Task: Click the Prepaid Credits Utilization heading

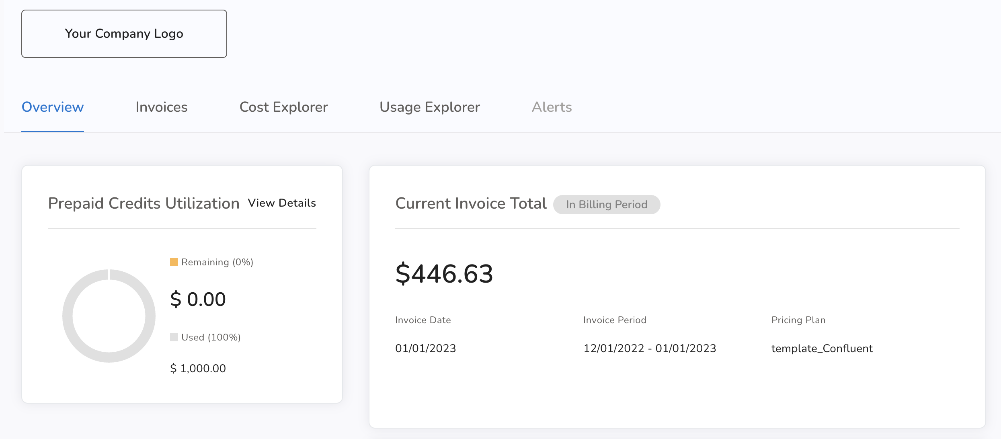Action: [144, 203]
